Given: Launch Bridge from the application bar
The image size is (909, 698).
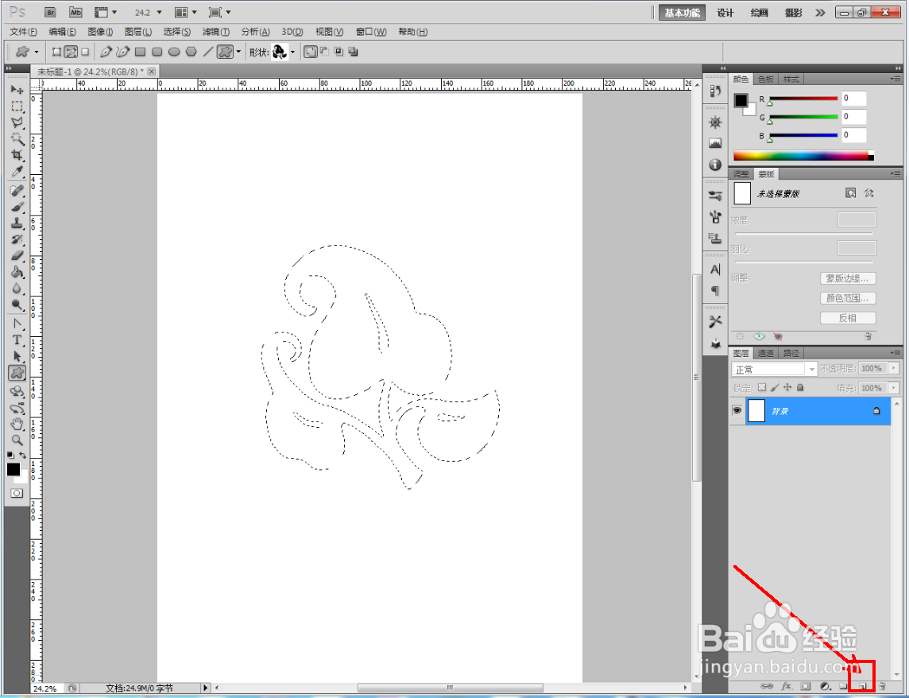Looking at the screenshot, I should pos(50,12).
